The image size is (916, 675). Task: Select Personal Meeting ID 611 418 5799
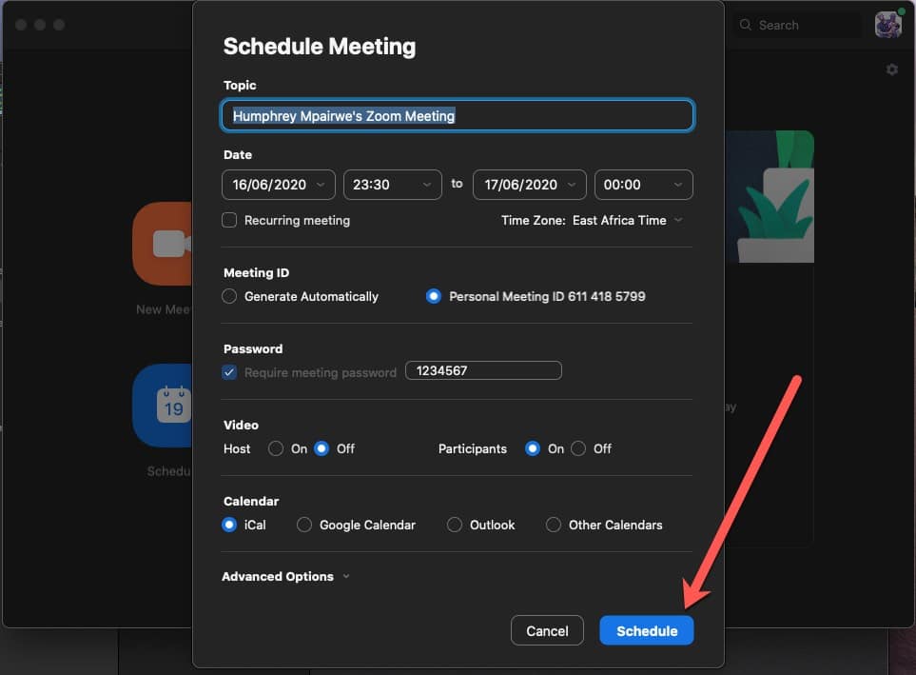[x=434, y=296]
